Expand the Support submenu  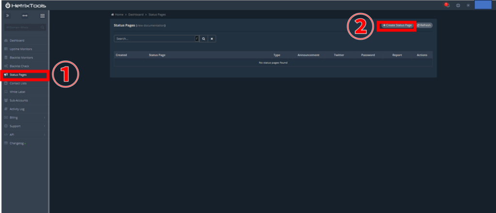point(24,126)
